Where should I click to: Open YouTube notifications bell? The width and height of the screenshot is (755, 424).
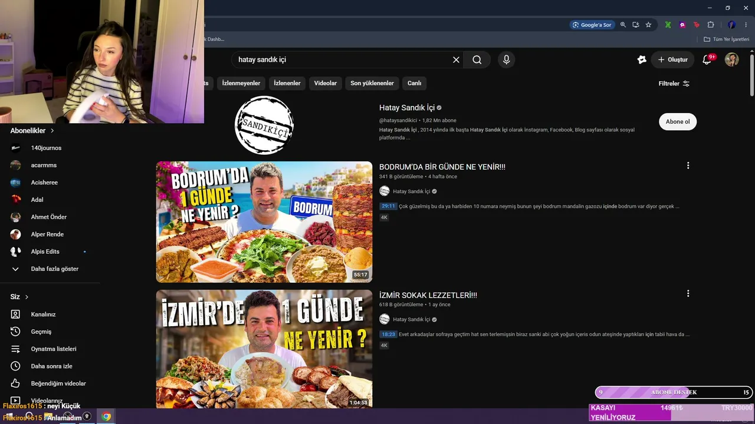(x=707, y=59)
